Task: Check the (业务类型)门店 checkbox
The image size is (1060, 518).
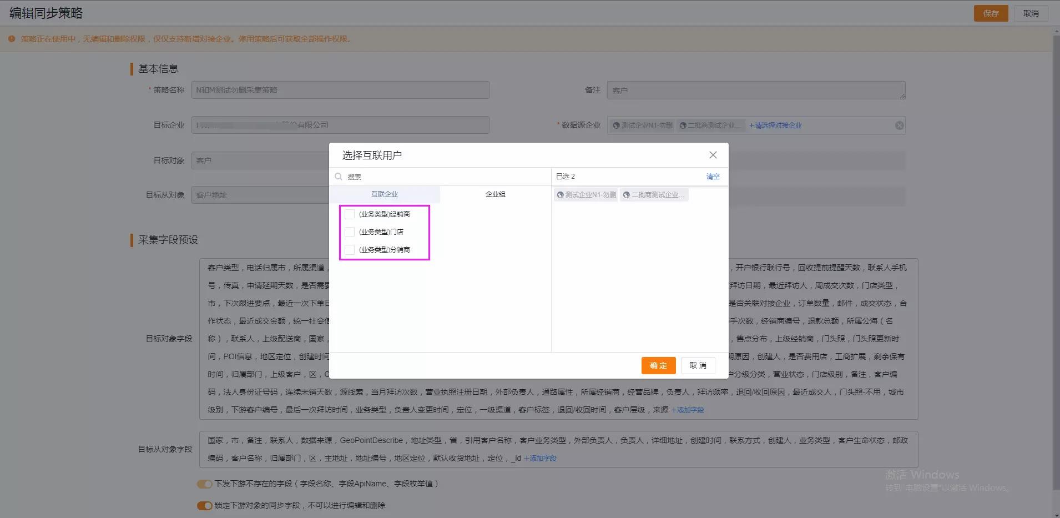Action: click(350, 232)
